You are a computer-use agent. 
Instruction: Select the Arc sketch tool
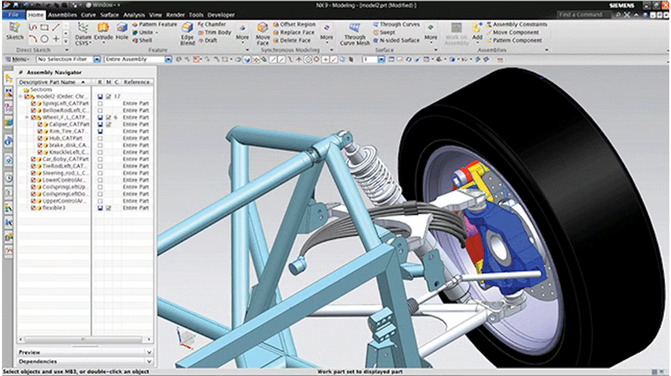pyautogui.click(x=33, y=39)
